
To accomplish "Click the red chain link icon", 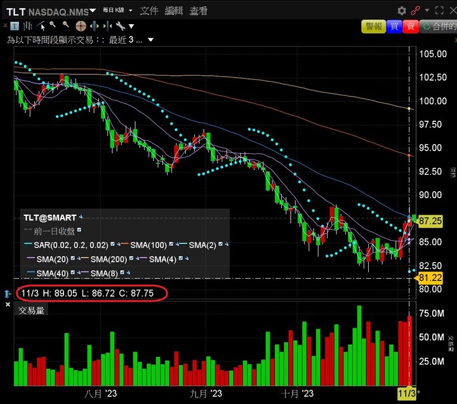I will (x=415, y=11).
